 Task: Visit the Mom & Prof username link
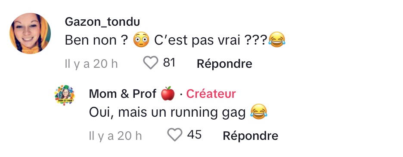click(123, 94)
